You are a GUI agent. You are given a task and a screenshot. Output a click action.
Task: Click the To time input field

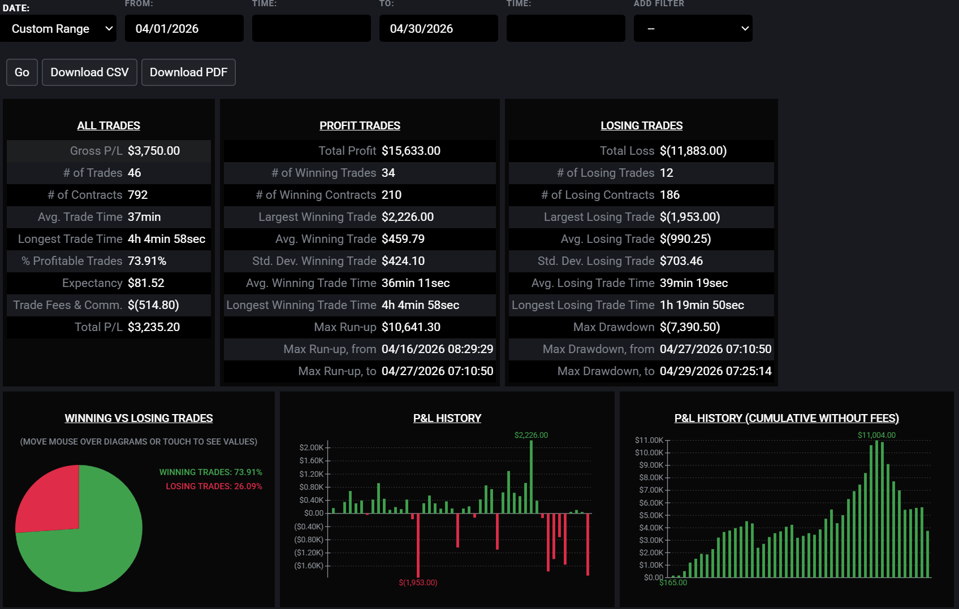click(x=566, y=28)
